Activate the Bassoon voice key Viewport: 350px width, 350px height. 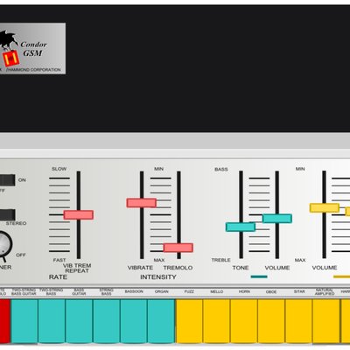[x=134, y=321]
